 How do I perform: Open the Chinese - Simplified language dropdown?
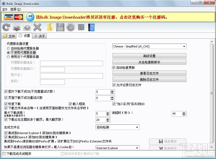(149, 46)
